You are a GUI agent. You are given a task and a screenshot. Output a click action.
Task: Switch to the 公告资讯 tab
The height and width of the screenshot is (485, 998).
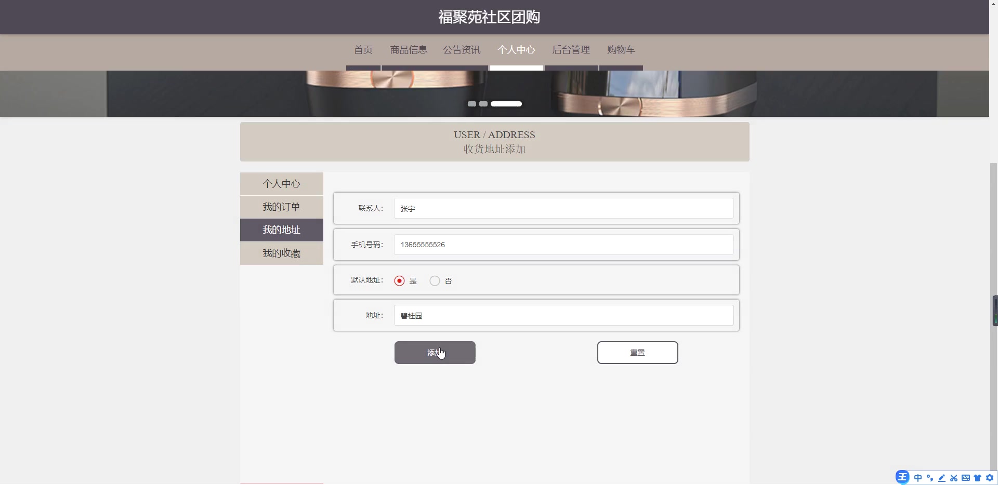(462, 49)
